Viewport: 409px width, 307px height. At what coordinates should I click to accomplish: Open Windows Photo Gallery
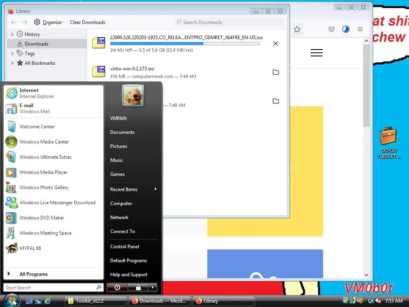point(54,187)
